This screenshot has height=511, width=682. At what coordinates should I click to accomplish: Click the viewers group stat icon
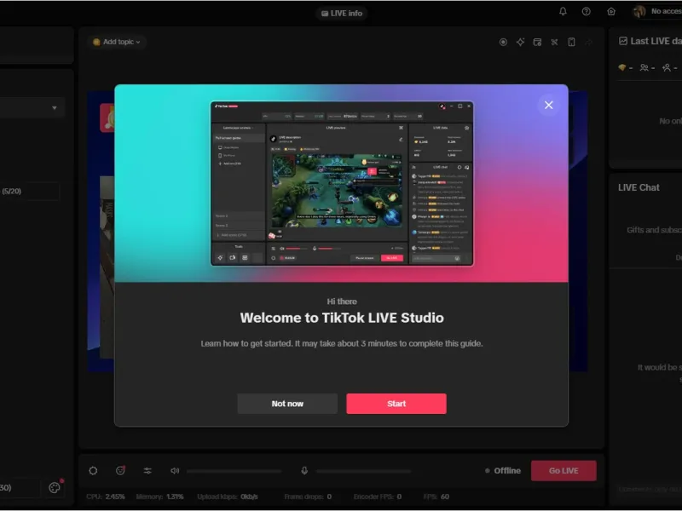[x=644, y=67]
